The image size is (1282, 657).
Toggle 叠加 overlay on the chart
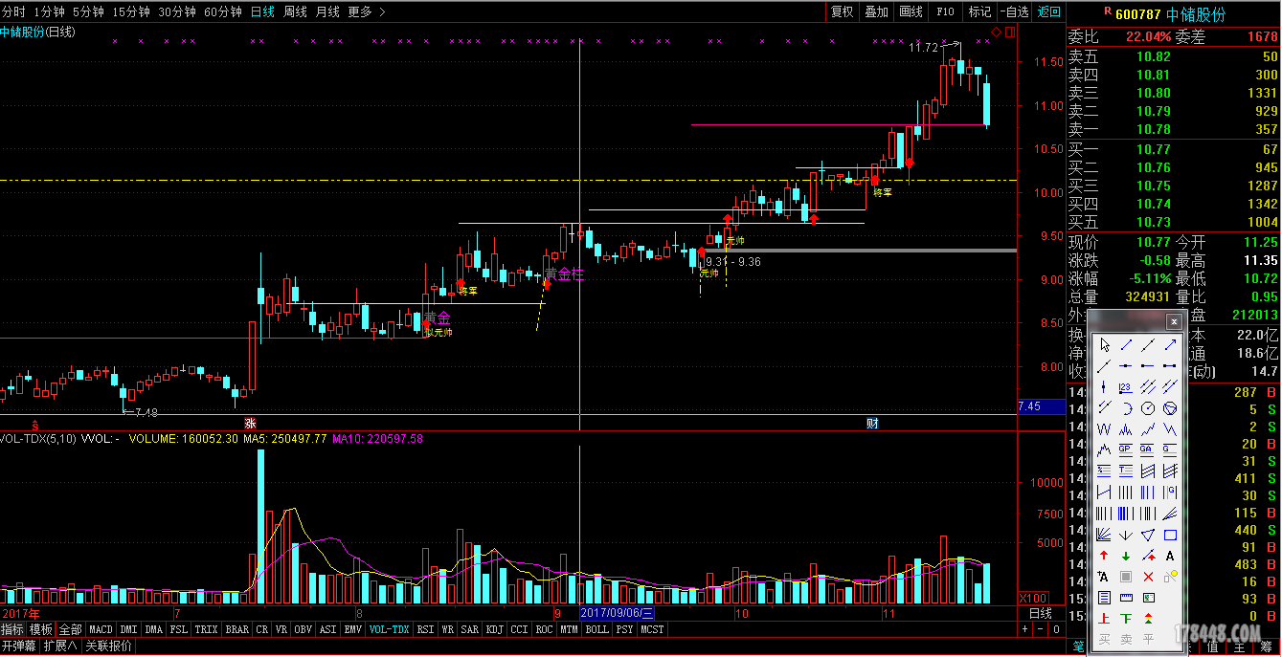tap(876, 11)
